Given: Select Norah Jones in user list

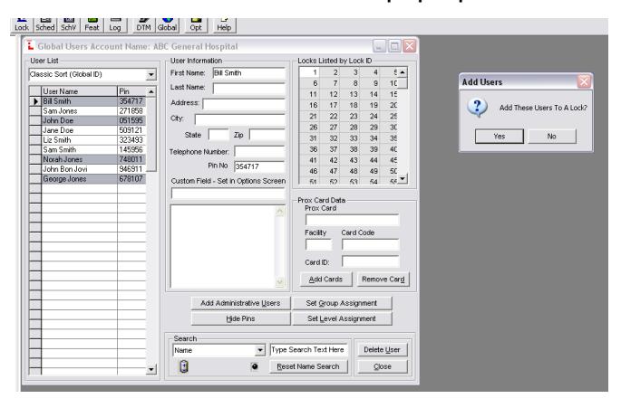Looking at the screenshot, I should [x=87, y=159].
